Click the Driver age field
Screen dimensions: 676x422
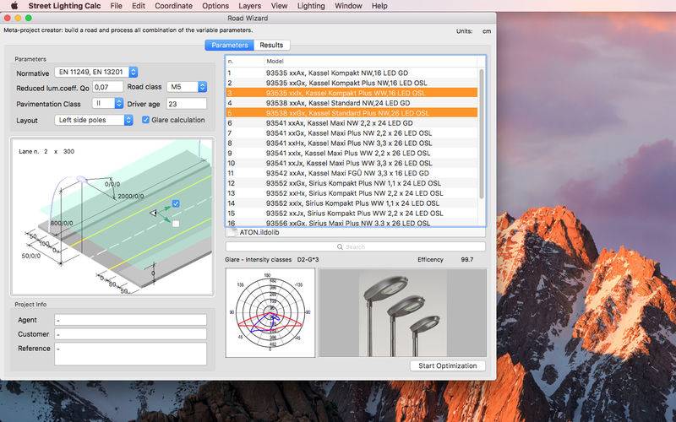(x=187, y=103)
